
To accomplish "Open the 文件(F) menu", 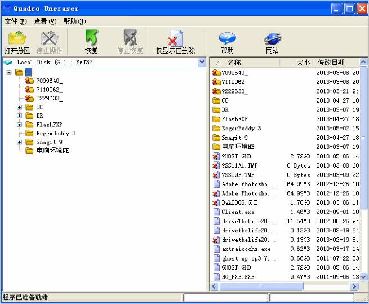I will click(16, 21).
